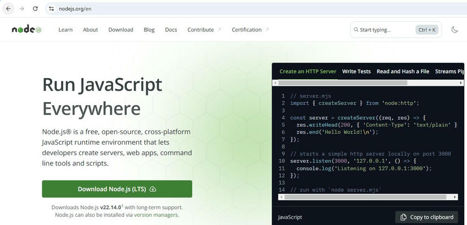Click the address bar URL nodejs.org/en
This screenshot has width=467, height=225.
pyautogui.click(x=75, y=9)
